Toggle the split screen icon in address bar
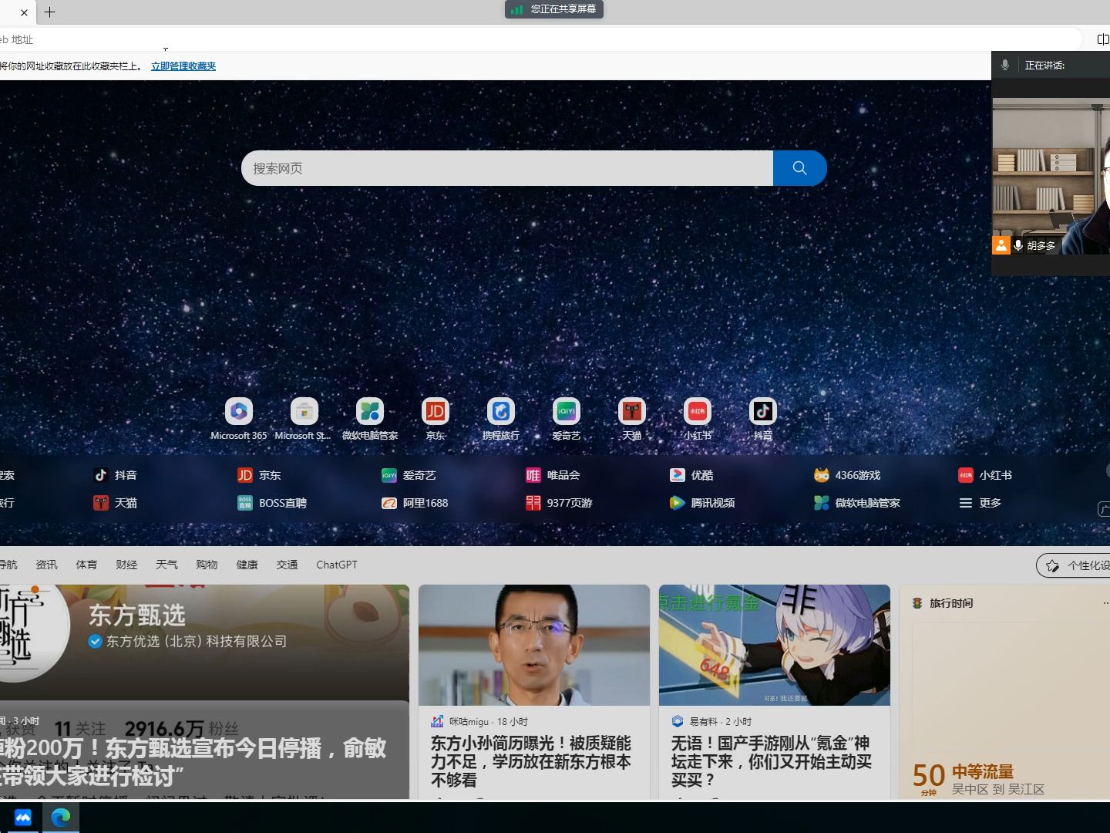 1103,39
